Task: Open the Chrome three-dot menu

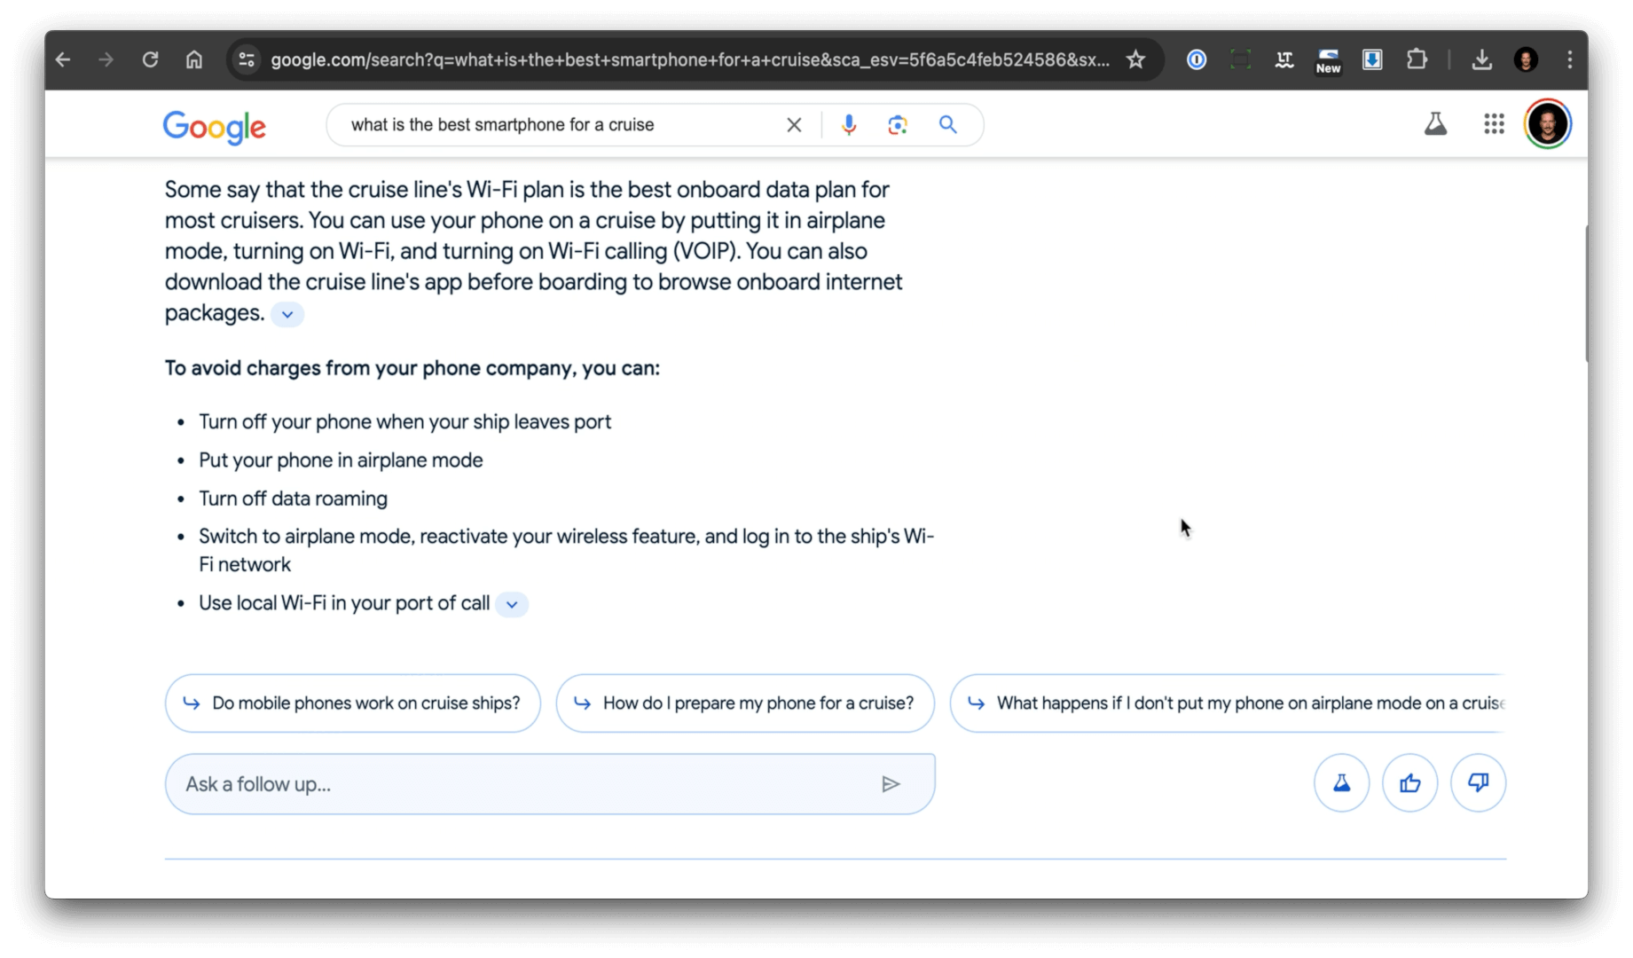Action: pyautogui.click(x=1569, y=59)
